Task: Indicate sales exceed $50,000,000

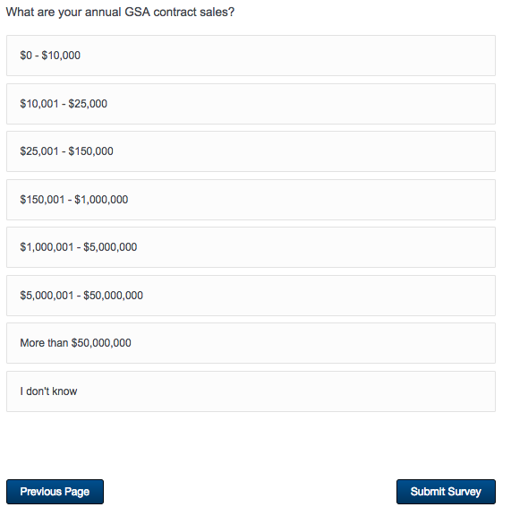Action: pyautogui.click(x=251, y=343)
